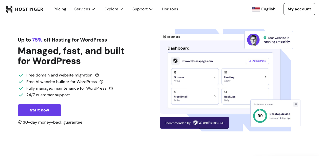Click the 99 performance score ring

click(x=260, y=115)
